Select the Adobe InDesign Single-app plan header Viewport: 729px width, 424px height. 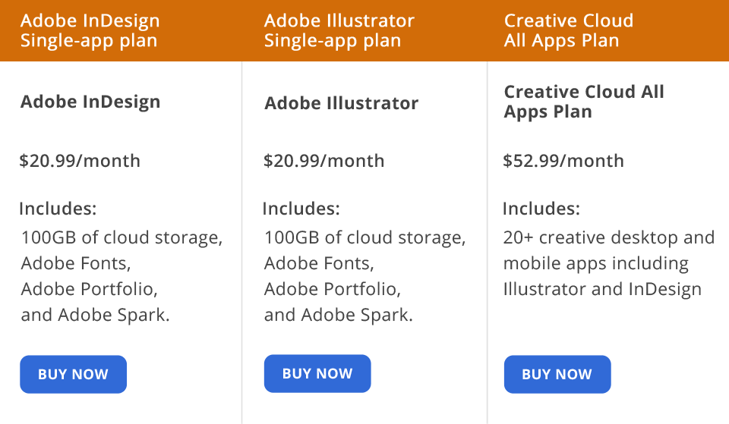[x=90, y=30]
